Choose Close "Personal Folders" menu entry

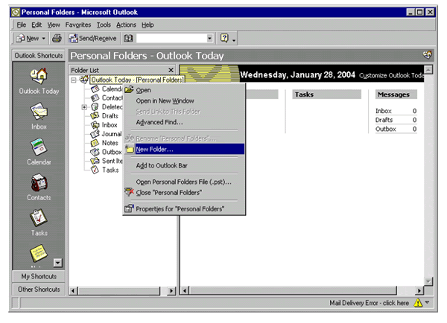(184, 193)
